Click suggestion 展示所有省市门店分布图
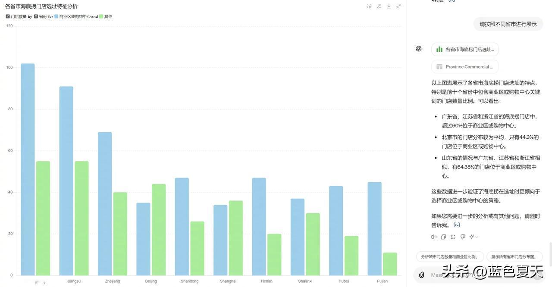Image resolution: width=552 pixels, height=287 pixels. [x=514, y=257]
